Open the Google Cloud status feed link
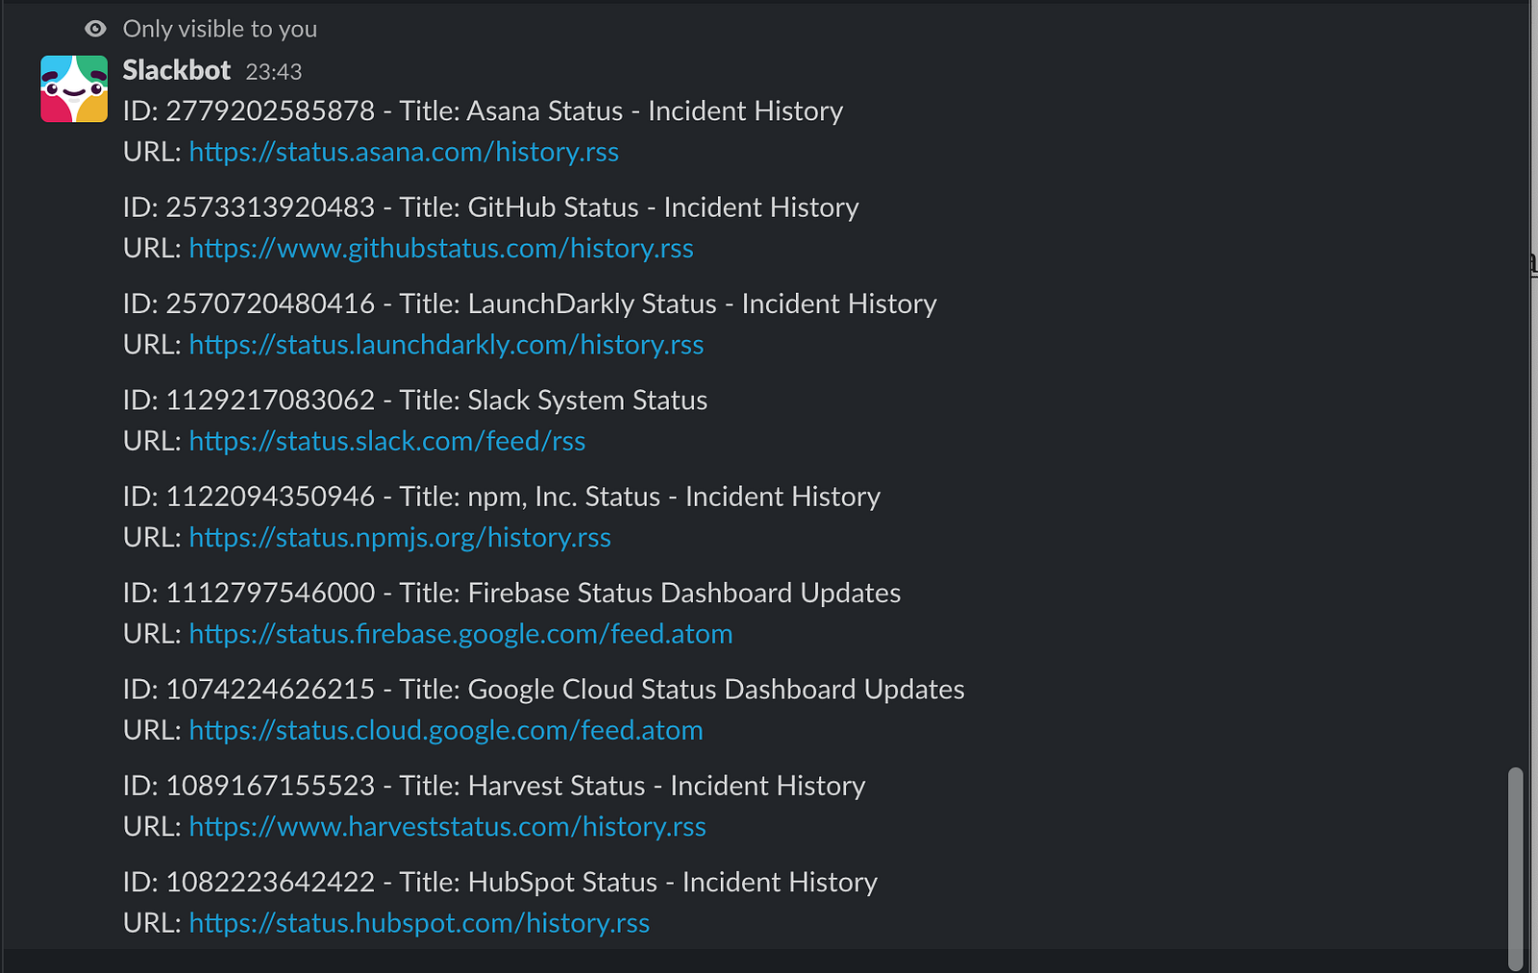Image resolution: width=1538 pixels, height=973 pixels. coord(446,730)
